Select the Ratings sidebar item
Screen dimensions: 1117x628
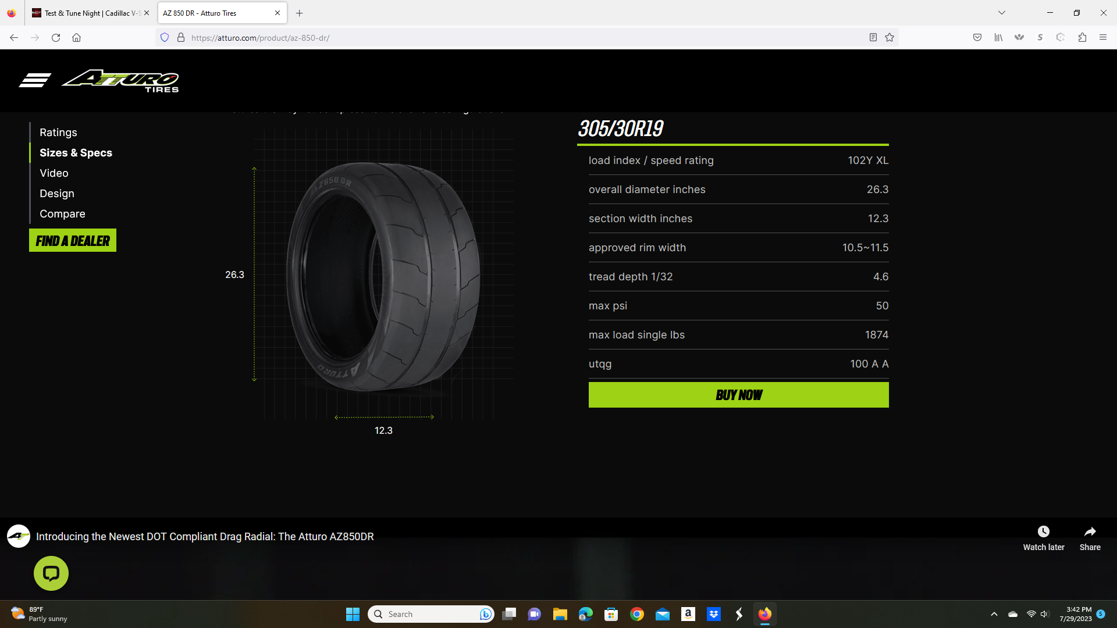[58, 133]
